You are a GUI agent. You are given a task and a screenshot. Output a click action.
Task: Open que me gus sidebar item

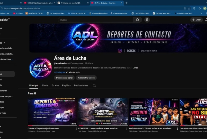(6, 96)
